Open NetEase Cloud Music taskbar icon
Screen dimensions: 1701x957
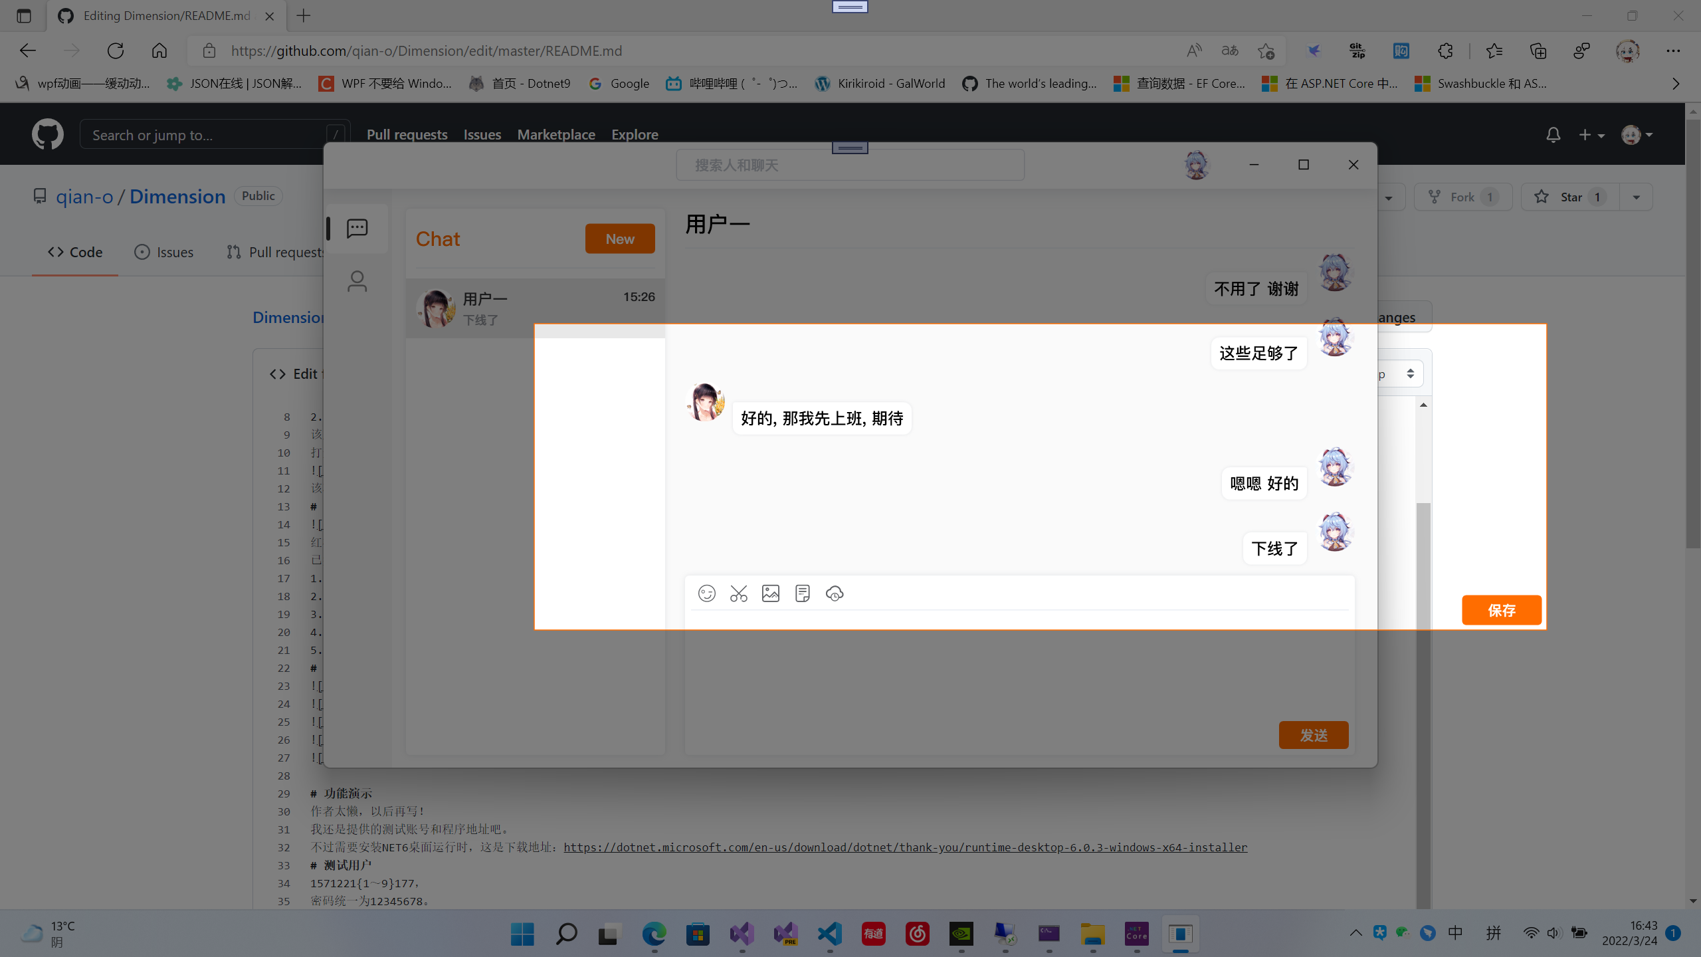coord(918,934)
